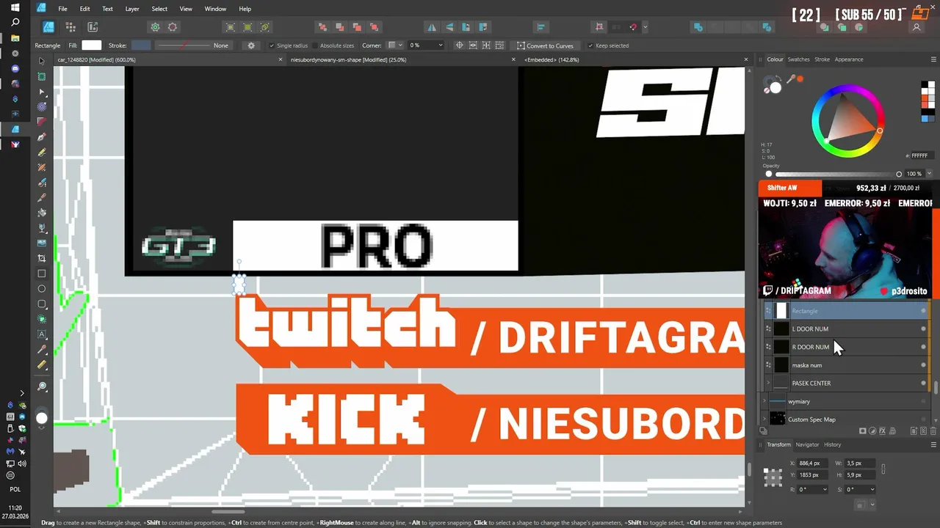940x528 pixels.
Task: Select the Ellipse shape tool
Action: click(42, 289)
